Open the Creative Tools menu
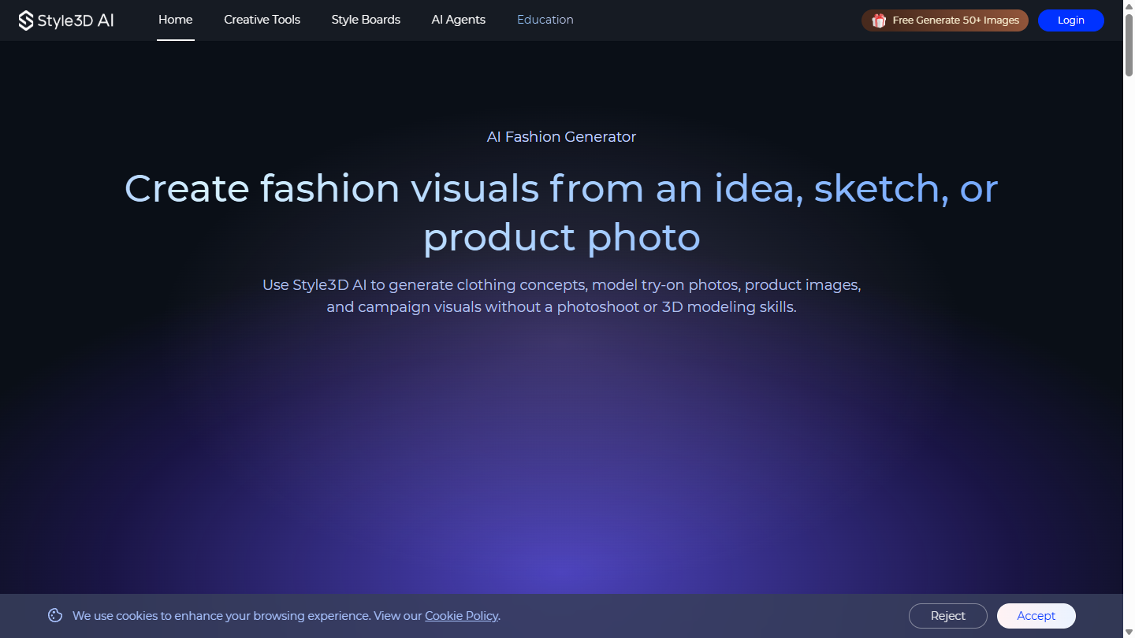The image size is (1135, 638). pos(262,20)
